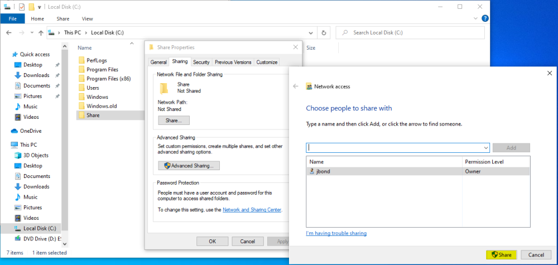Screen dimensions: 558x265
Task: Cancel the Network access dialog
Action: click(x=536, y=255)
